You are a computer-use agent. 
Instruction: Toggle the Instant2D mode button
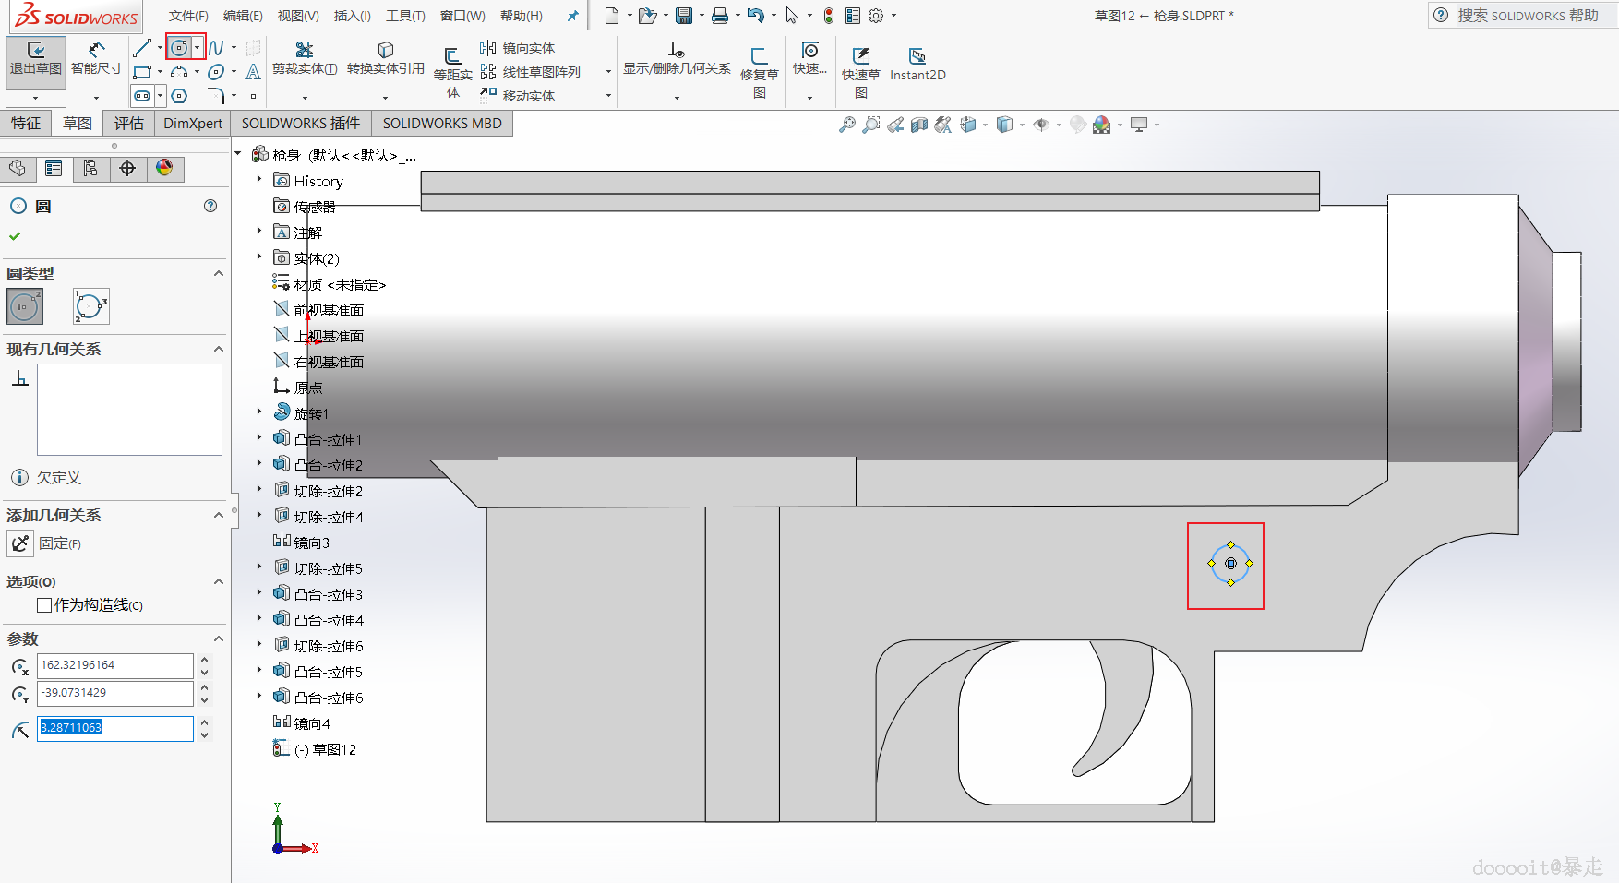917,63
